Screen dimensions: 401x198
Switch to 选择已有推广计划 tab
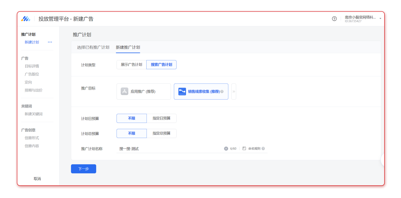(x=93, y=47)
